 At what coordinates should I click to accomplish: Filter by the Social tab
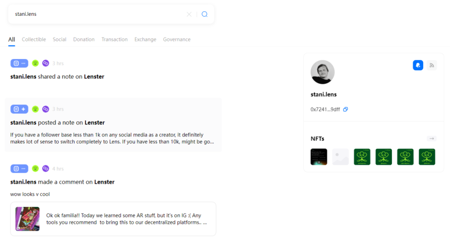[60, 40]
